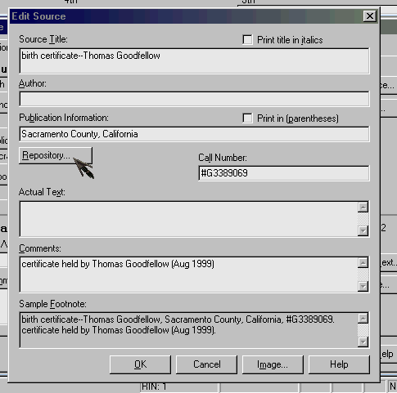Confirm edits with OK button
Screen dimensions: 397x393
click(140, 364)
